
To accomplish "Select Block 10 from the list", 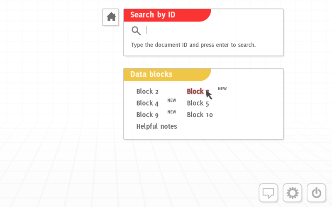I will [x=200, y=115].
